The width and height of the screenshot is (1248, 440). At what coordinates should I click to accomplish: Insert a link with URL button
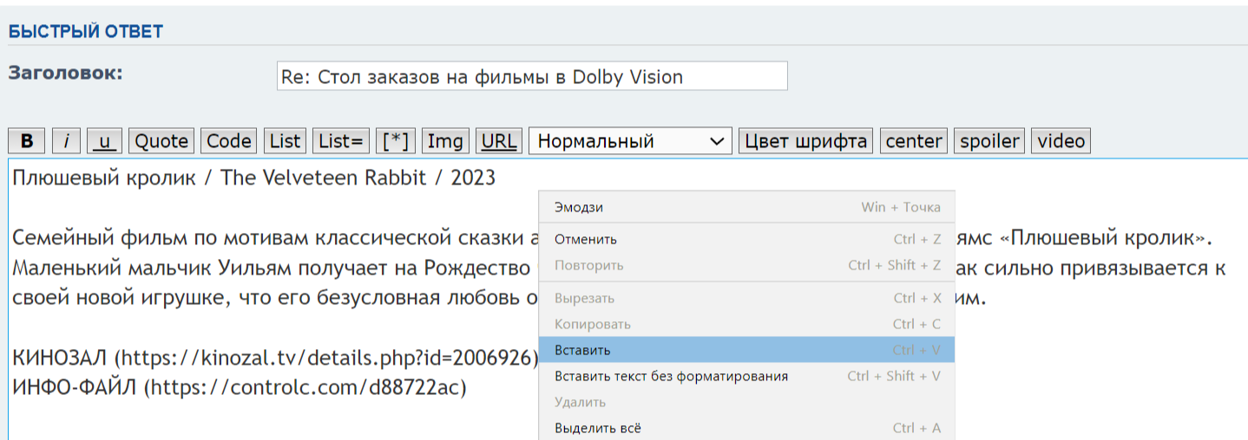click(499, 141)
